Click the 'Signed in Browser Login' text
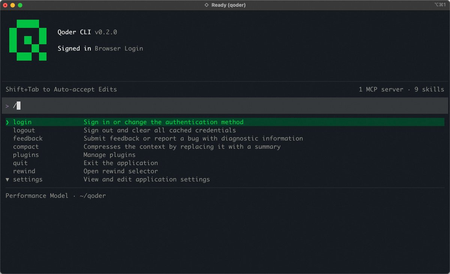Image resolution: width=450 pixels, height=274 pixels. (x=100, y=48)
